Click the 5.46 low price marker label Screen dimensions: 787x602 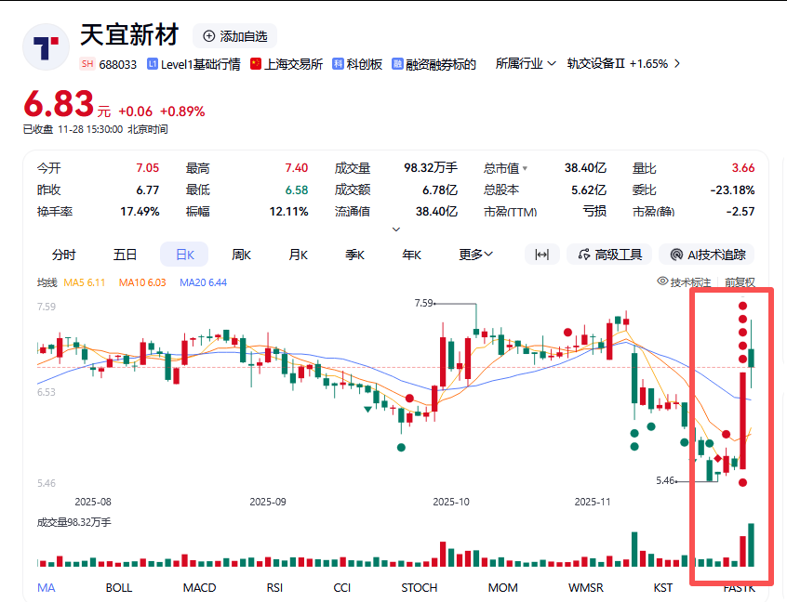pyautogui.click(x=665, y=480)
